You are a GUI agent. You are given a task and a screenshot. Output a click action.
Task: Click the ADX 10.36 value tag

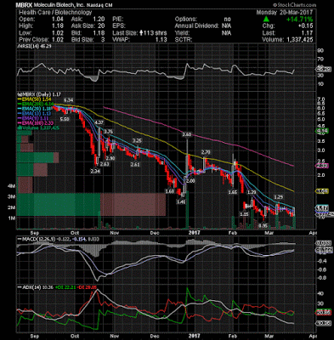[x=323, y=323]
